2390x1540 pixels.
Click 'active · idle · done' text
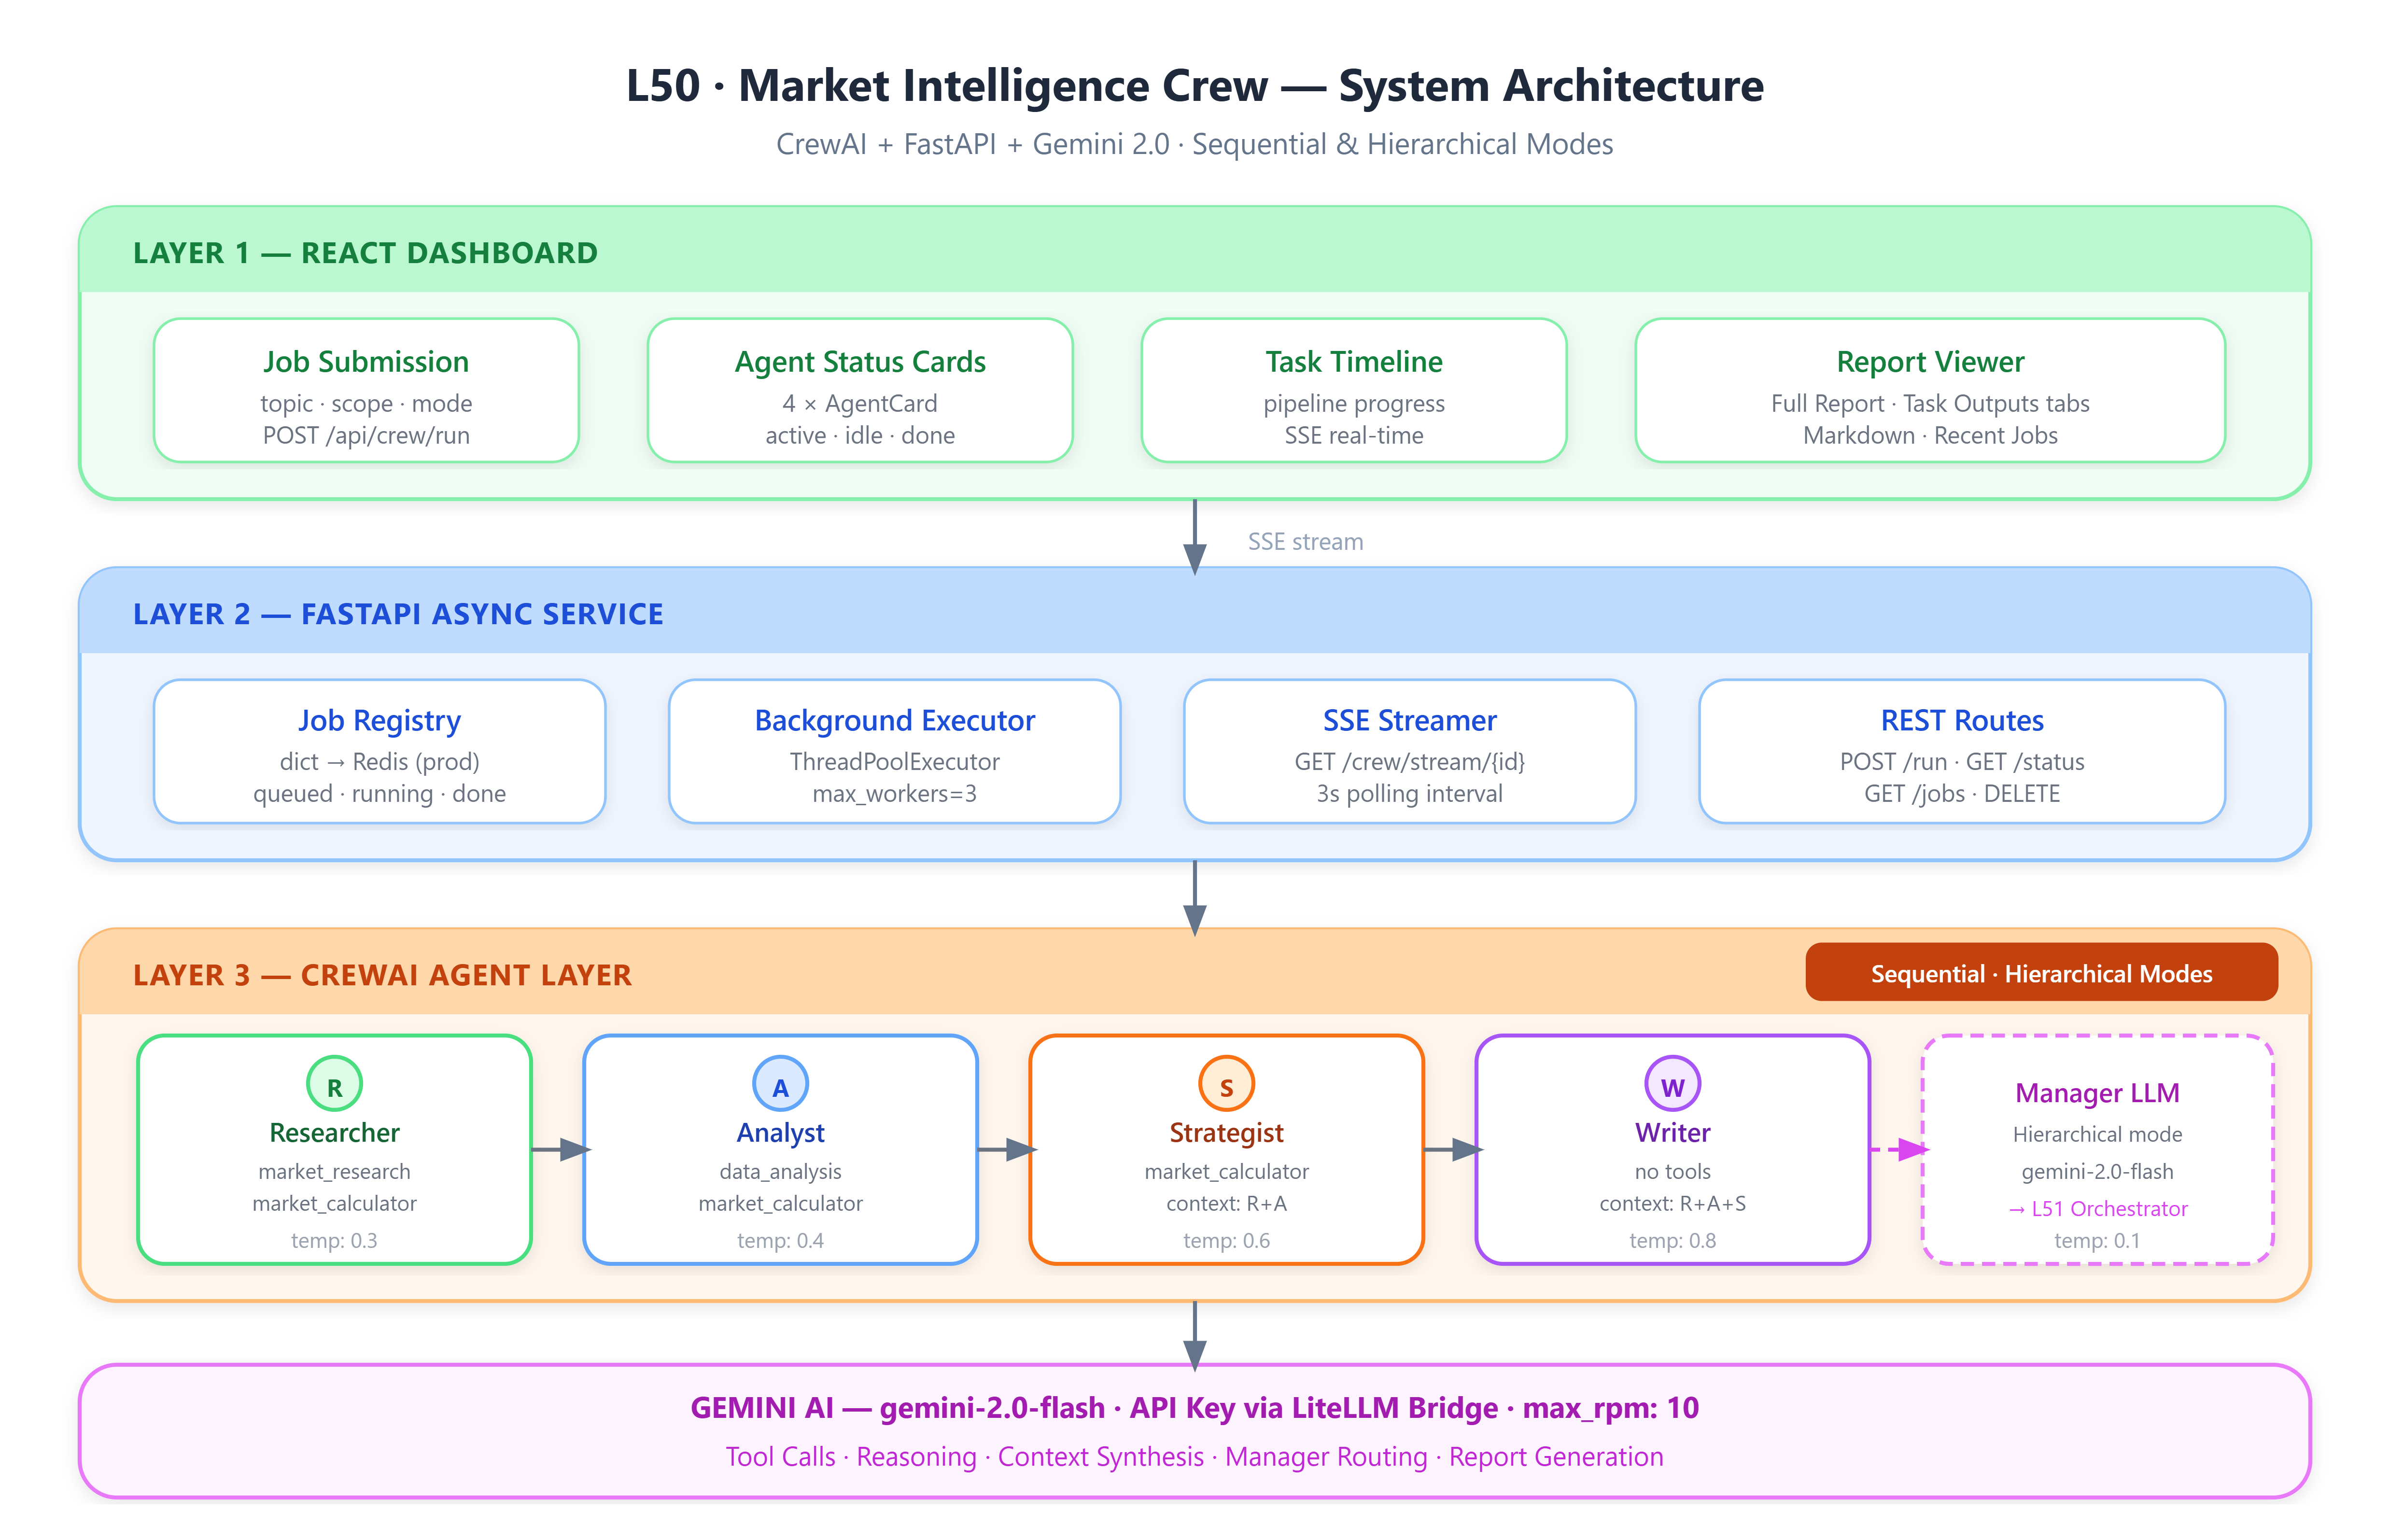tap(860, 436)
